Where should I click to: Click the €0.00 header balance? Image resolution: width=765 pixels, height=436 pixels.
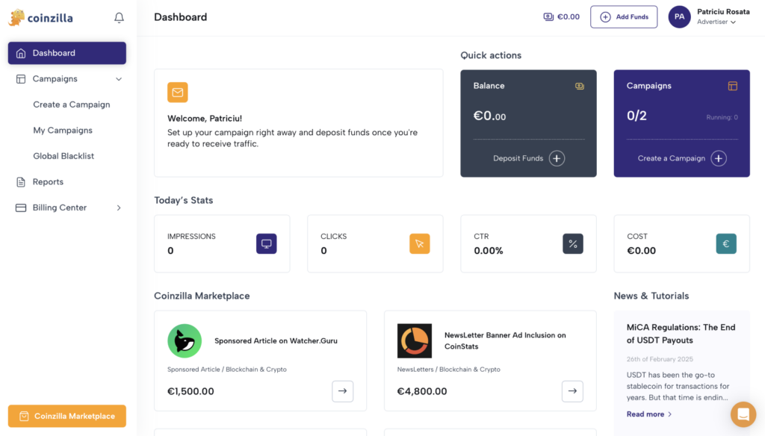tap(569, 16)
